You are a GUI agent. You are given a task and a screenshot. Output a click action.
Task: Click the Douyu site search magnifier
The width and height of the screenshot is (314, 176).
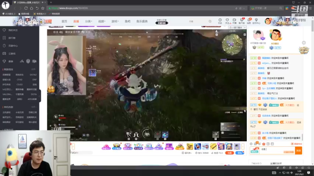click(x=210, y=22)
